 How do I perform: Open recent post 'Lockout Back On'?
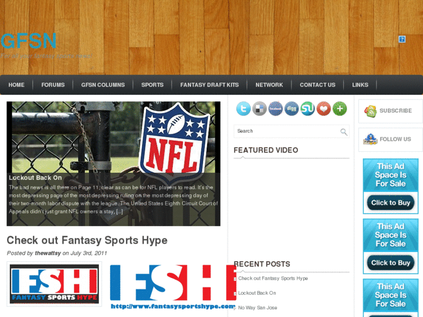[x=257, y=293]
